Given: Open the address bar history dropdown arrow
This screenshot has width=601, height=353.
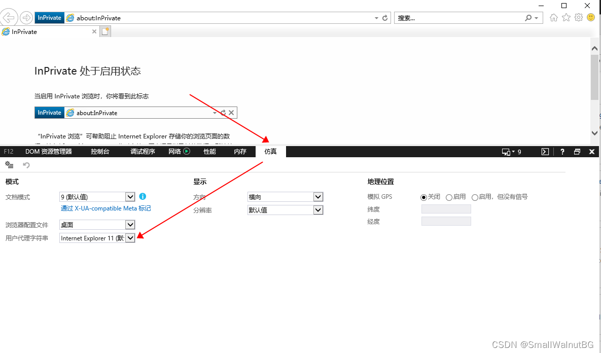Looking at the screenshot, I should (x=376, y=18).
